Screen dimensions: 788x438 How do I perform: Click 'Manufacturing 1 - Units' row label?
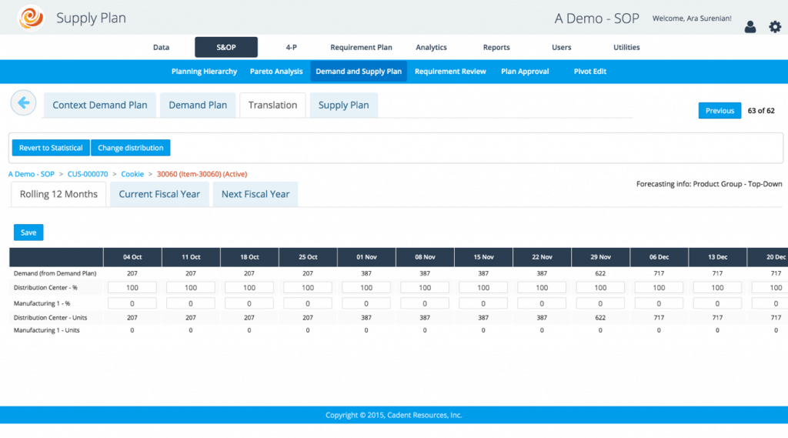(46, 330)
